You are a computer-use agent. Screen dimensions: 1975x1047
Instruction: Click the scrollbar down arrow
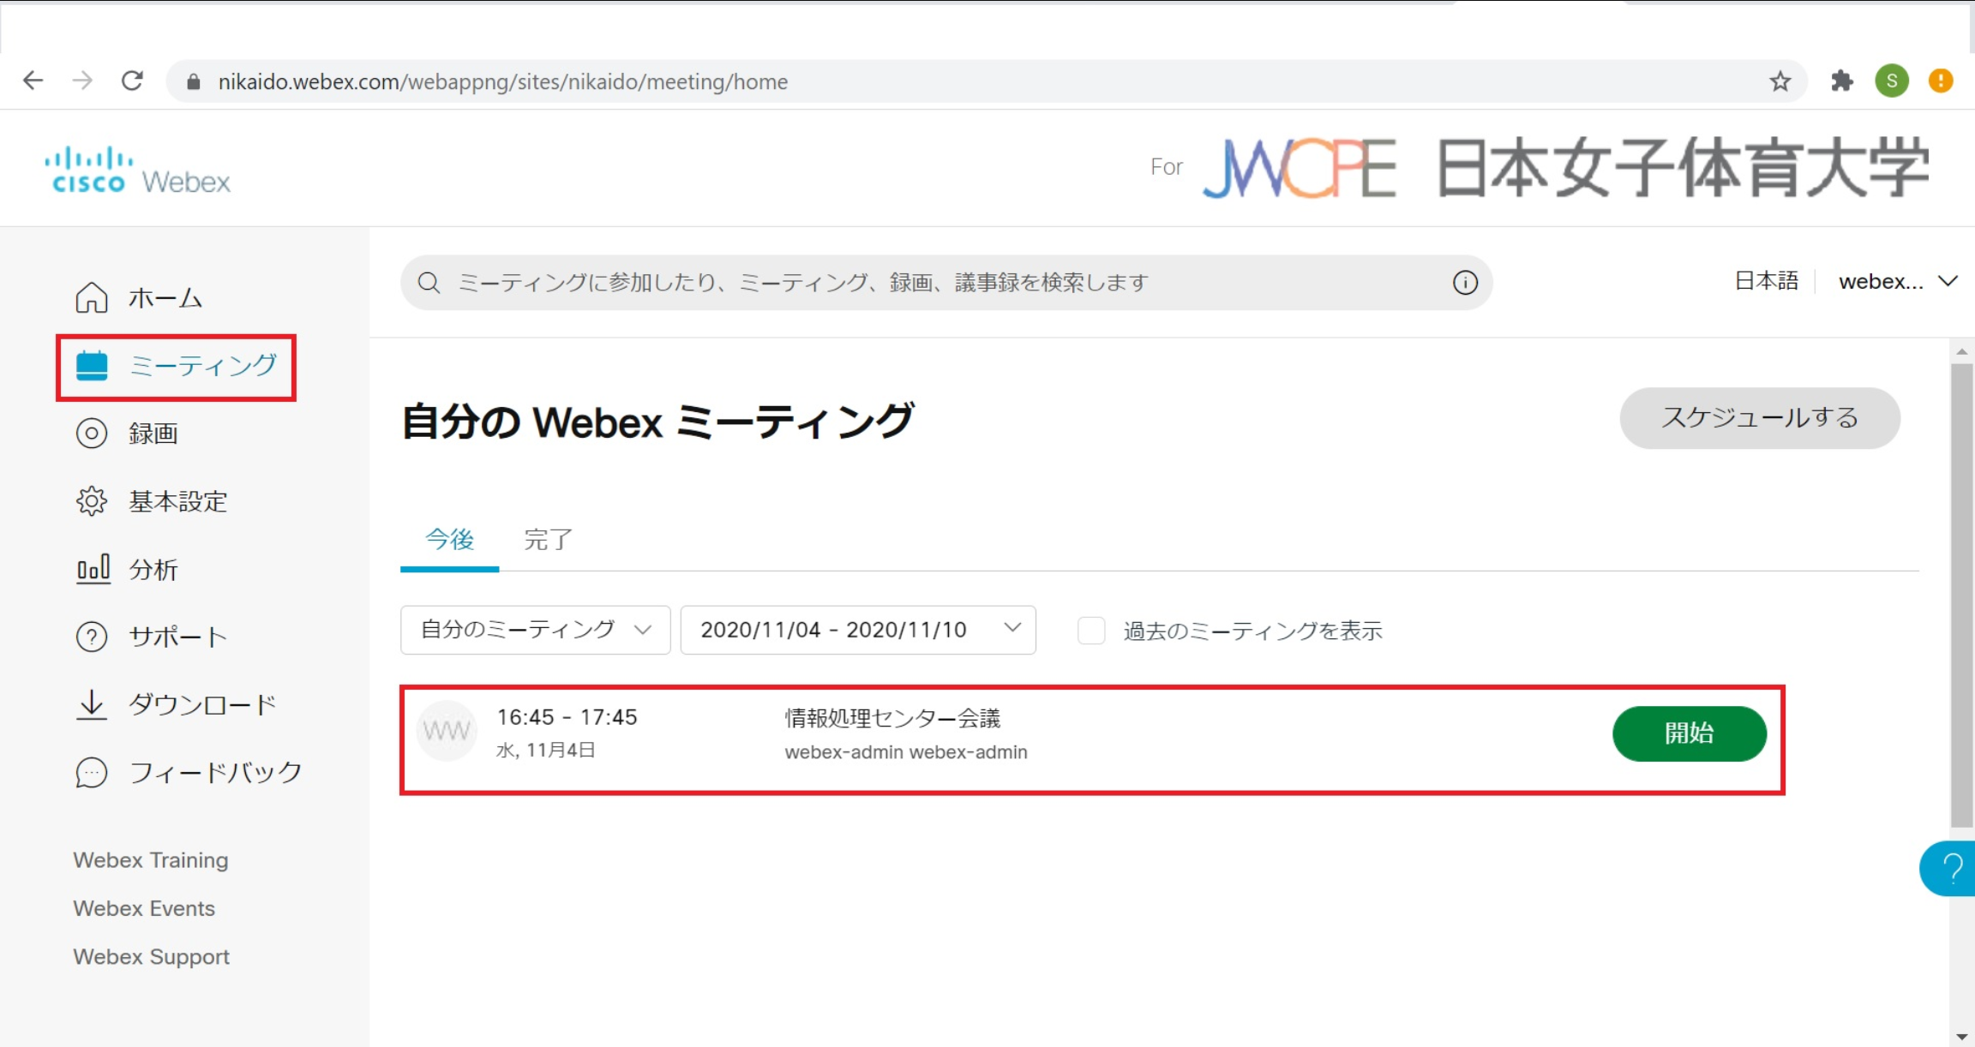[1962, 1037]
